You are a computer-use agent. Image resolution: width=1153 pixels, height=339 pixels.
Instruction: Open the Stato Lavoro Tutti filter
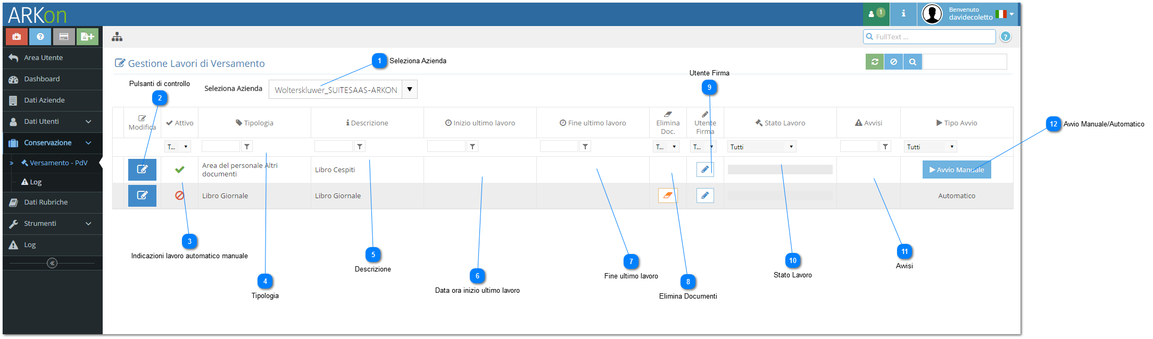(761, 147)
